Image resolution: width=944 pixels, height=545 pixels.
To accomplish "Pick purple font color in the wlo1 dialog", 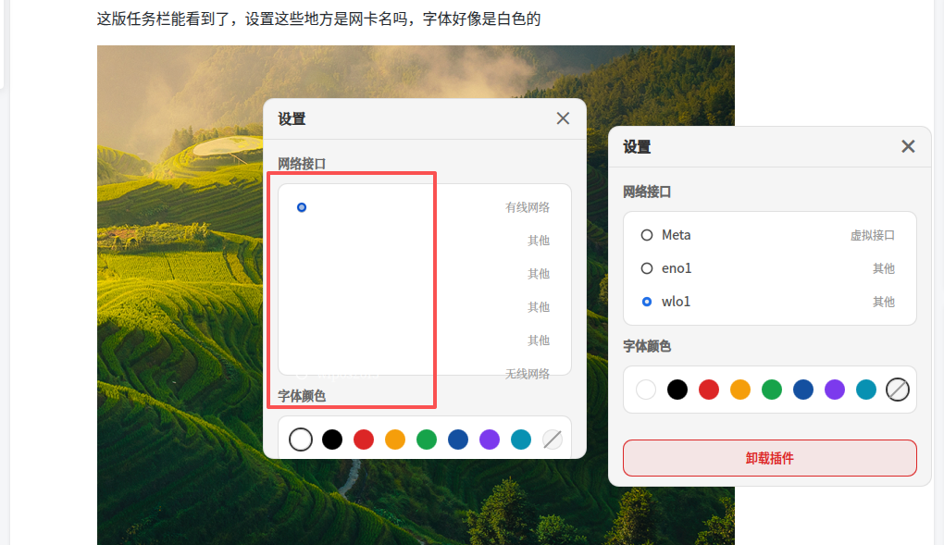I will pyautogui.click(x=835, y=390).
